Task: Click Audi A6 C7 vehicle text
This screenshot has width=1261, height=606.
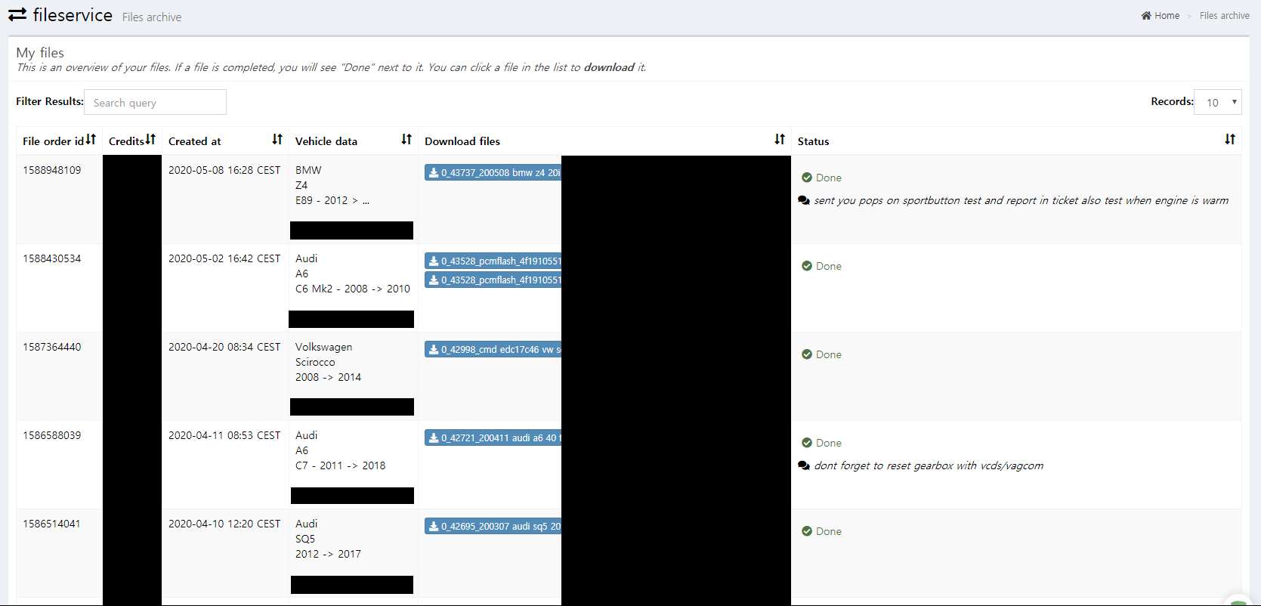Action: pyautogui.click(x=340, y=450)
